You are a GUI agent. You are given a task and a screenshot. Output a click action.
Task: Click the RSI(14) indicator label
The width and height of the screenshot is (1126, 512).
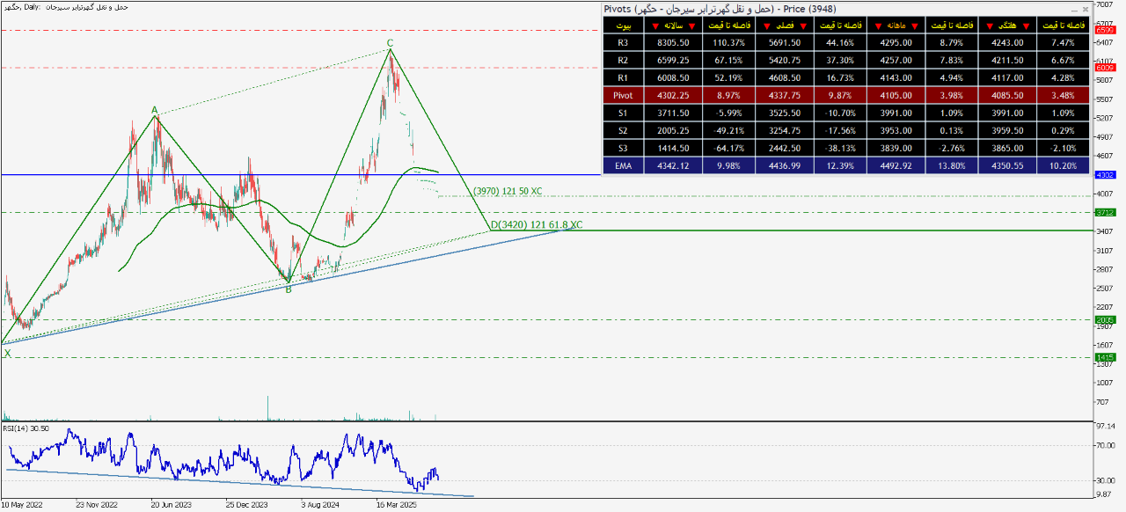point(25,428)
